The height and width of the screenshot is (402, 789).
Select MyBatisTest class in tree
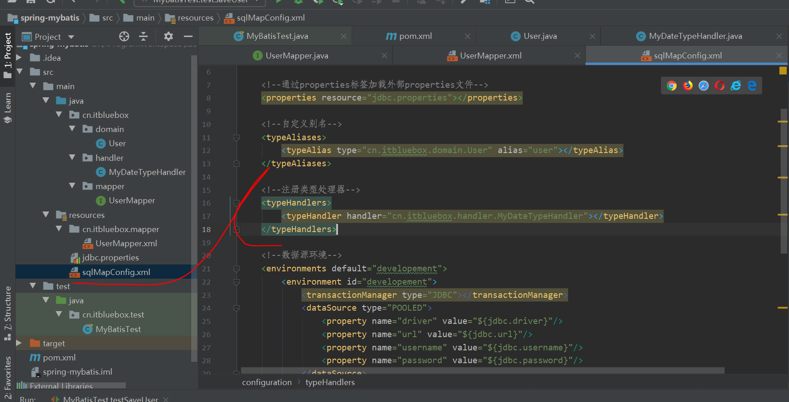(x=112, y=329)
